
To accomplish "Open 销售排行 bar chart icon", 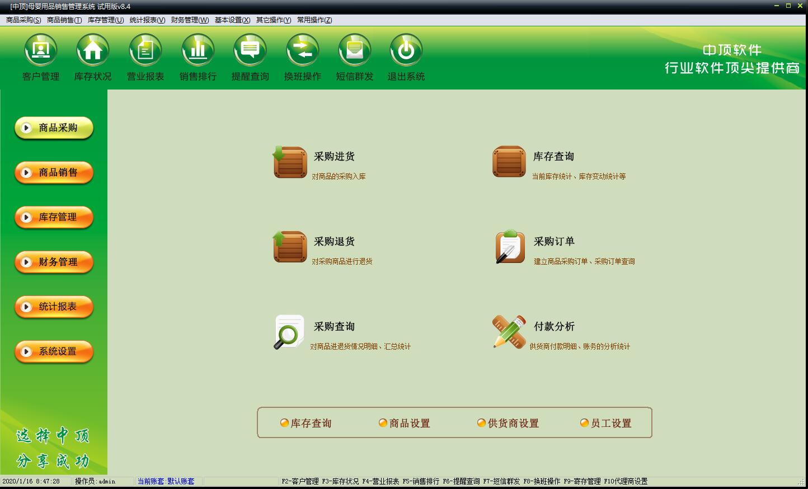I will click(x=198, y=50).
